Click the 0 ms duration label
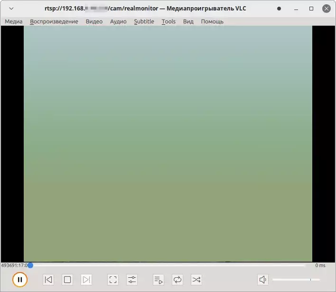 (x=320, y=265)
